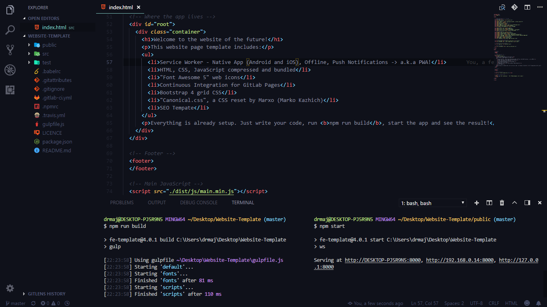Screen dimensions: 547x307
Task: Switch to the Debug Console tab
Action: (199, 203)
